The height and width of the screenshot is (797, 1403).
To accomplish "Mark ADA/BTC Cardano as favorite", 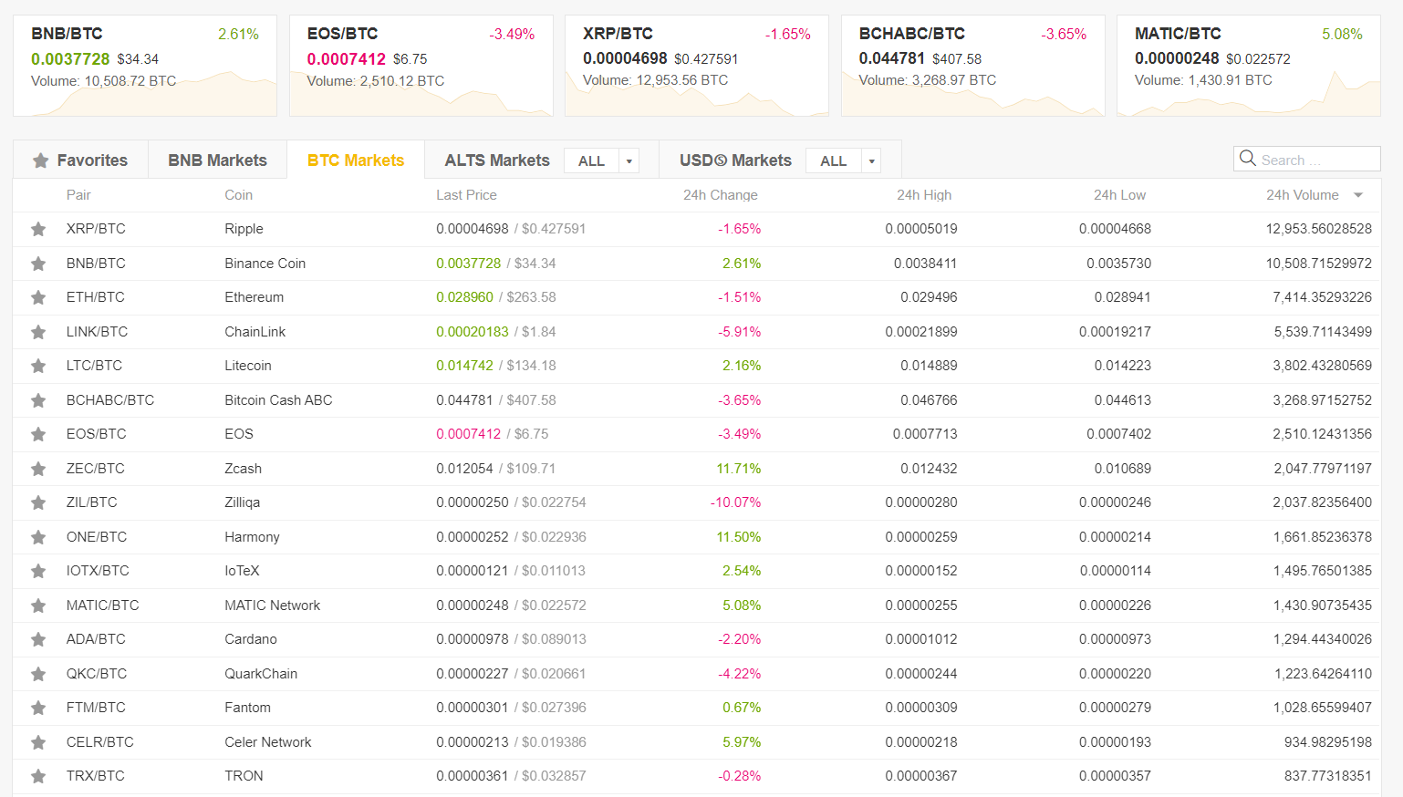I will click(38, 640).
